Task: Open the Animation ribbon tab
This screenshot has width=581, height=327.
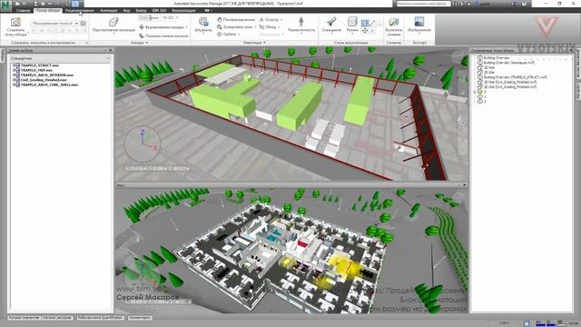Action: (x=109, y=10)
